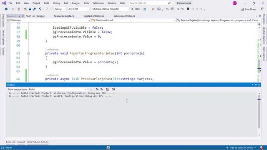Click the green Start debugging button
The height and width of the screenshot is (150, 267).
point(135,9)
